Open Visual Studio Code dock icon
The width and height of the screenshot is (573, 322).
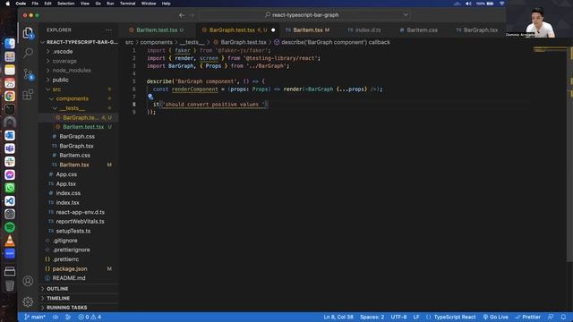click(10, 200)
